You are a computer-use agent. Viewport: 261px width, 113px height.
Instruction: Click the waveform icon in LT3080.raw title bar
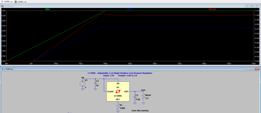tap(3, 6)
